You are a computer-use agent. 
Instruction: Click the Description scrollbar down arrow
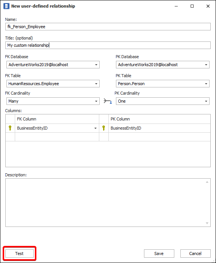pos(207,223)
